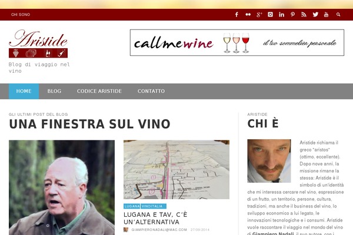The height and width of the screenshot is (235, 353).
Task: Open the CONTATTO menu item
Action: (x=151, y=91)
